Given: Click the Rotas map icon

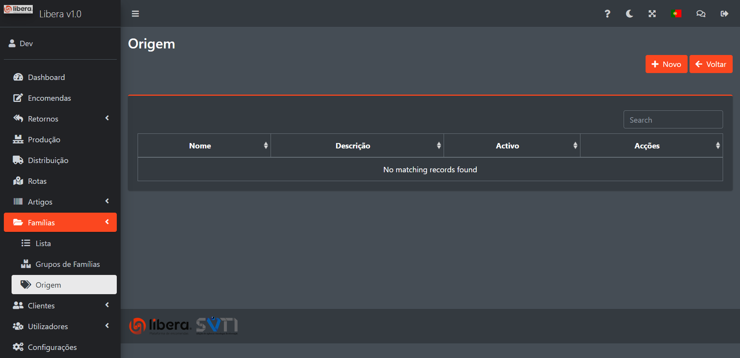Looking at the screenshot, I should tap(18, 181).
